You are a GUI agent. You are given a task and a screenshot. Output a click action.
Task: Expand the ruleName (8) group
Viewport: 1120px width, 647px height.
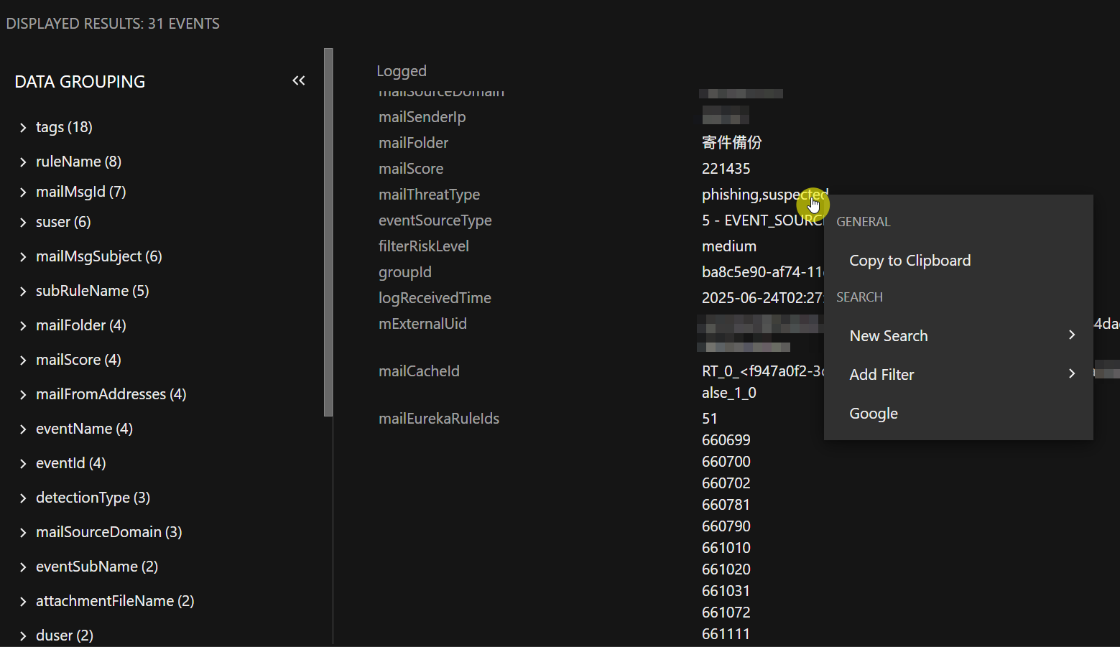23,162
